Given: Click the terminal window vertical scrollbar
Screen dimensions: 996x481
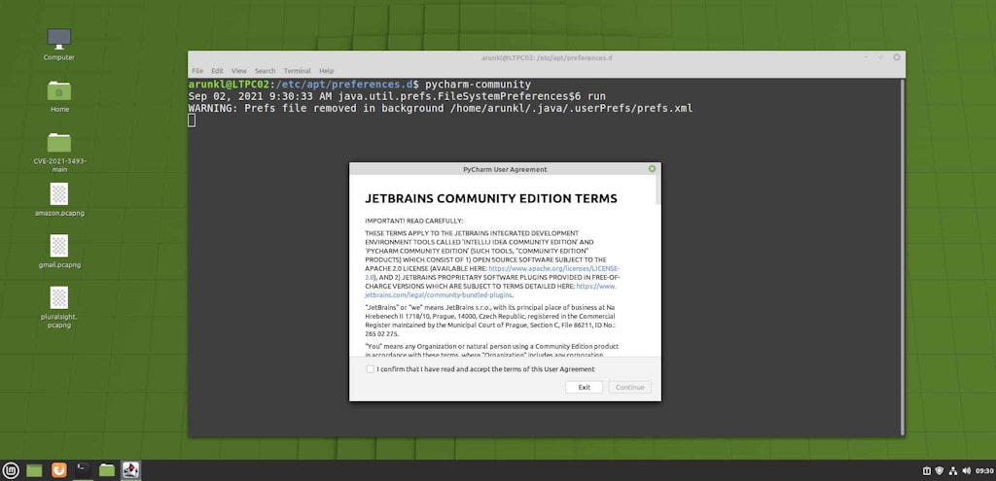Looking at the screenshot, I should (x=902, y=256).
